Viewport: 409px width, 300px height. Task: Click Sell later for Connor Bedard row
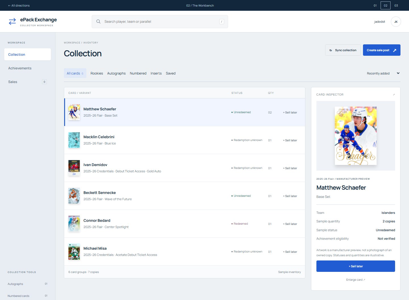click(290, 224)
